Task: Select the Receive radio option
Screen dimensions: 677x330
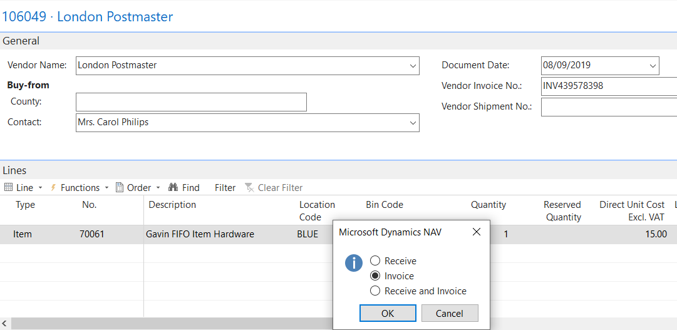Action: [375, 260]
